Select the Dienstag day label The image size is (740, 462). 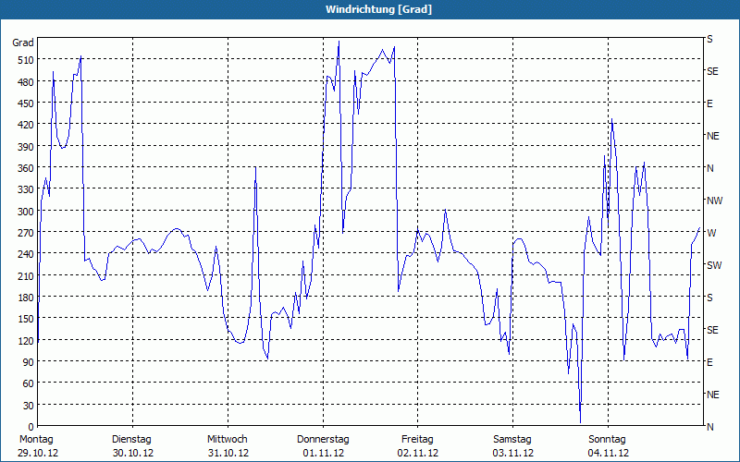[x=131, y=440]
